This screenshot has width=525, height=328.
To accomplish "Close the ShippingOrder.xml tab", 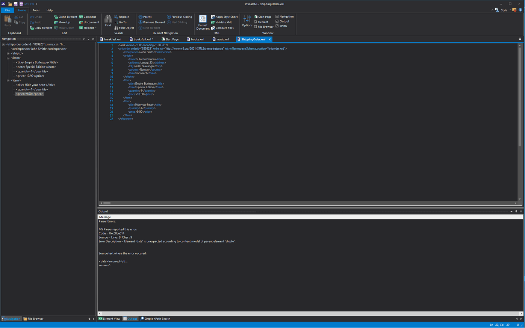I will [270, 39].
